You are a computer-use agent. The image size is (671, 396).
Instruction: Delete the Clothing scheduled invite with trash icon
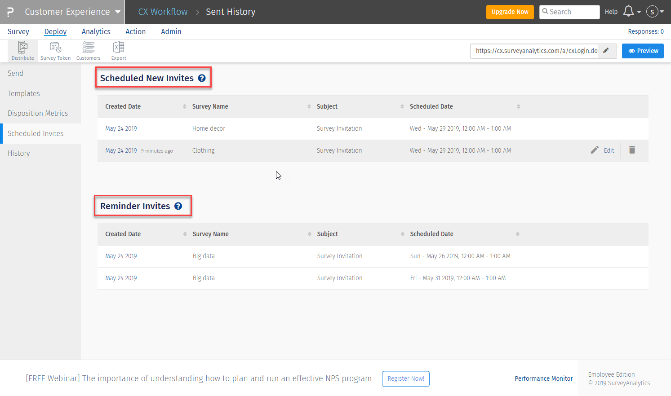pos(632,150)
